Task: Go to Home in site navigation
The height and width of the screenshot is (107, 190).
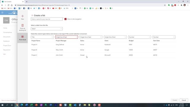Action: tap(5, 28)
